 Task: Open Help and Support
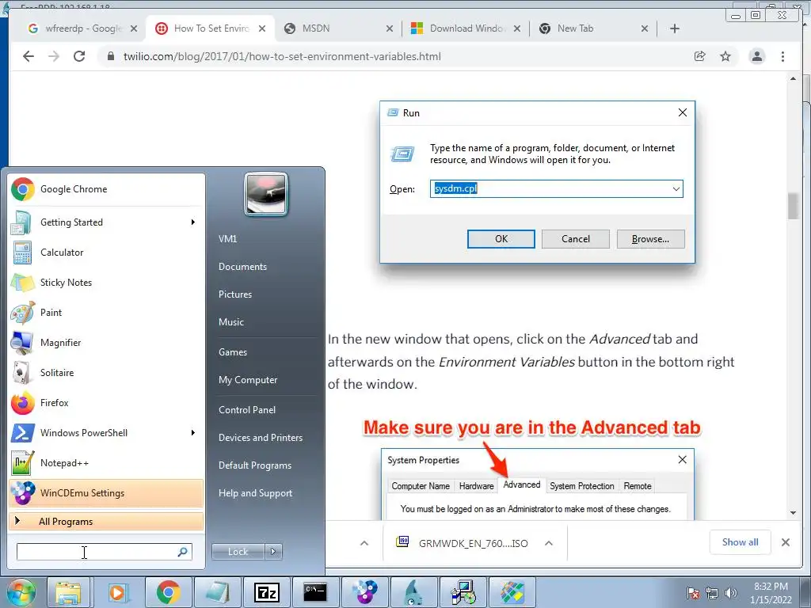coord(256,493)
